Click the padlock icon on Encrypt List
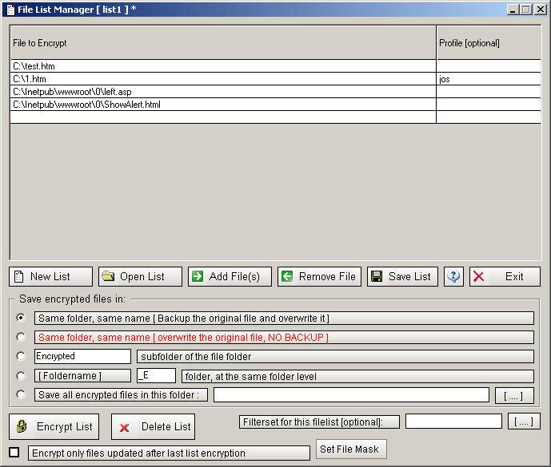Viewport: 551px width, 467px height. 22,426
